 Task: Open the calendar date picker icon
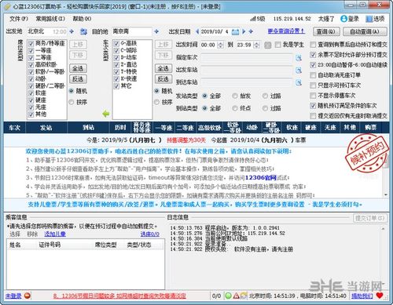[x=235, y=32]
